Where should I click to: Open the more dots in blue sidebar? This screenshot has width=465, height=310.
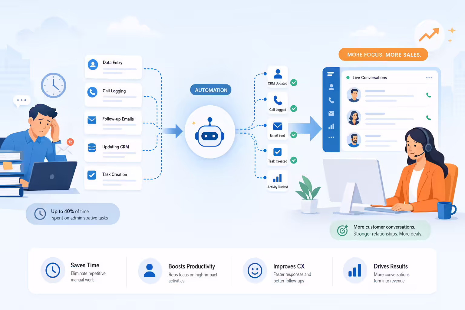331,137
